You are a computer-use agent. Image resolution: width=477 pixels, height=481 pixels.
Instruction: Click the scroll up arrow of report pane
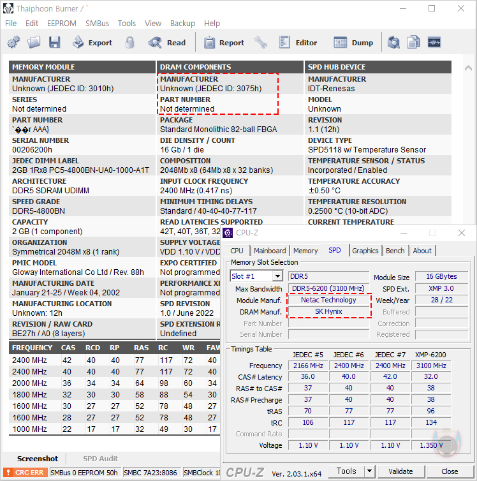(x=468, y=68)
